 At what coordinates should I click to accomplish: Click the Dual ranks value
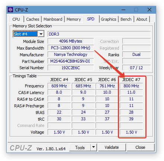pyautogui.click(x=136, y=54)
